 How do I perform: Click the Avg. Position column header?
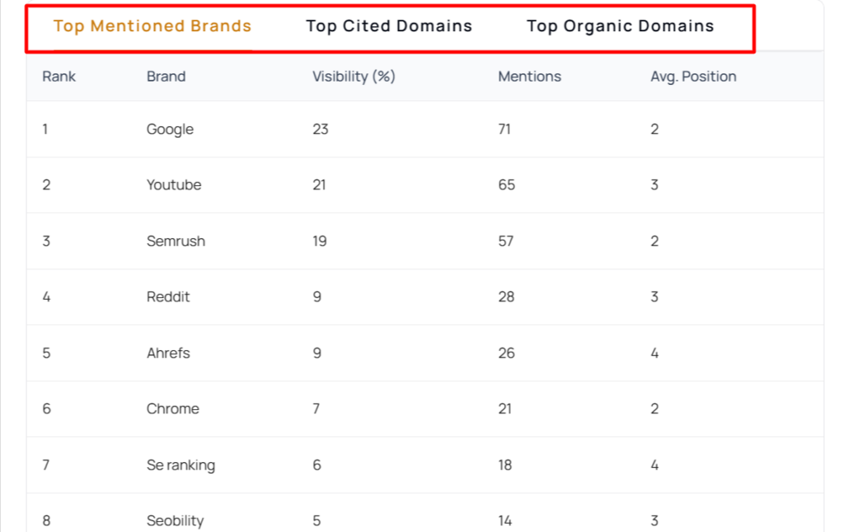pyautogui.click(x=693, y=77)
